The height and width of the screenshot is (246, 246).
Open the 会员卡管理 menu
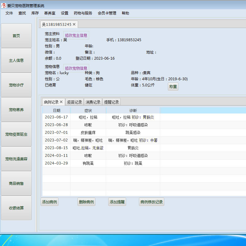point(107,13)
